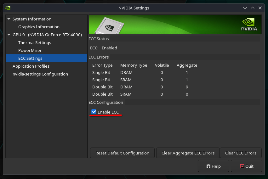The width and height of the screenshot is (268, 179).
Task: Click the 'Error Type' column header
Action: 102,65
